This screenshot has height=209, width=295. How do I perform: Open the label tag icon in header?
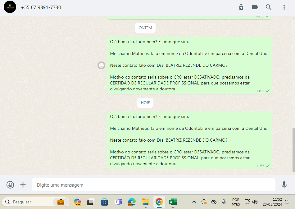pyautogui.click(x=255, y=7)
